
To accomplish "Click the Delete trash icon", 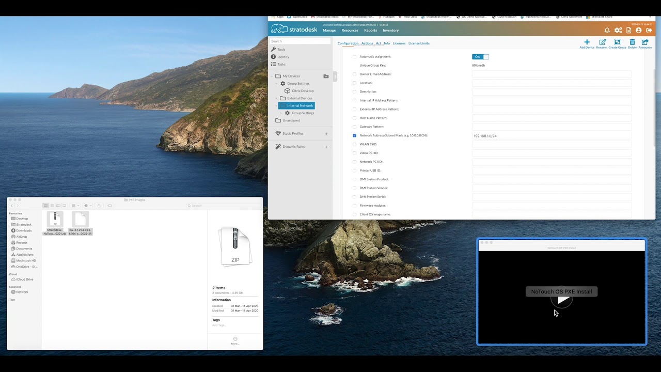I will (x=632, y=42).
